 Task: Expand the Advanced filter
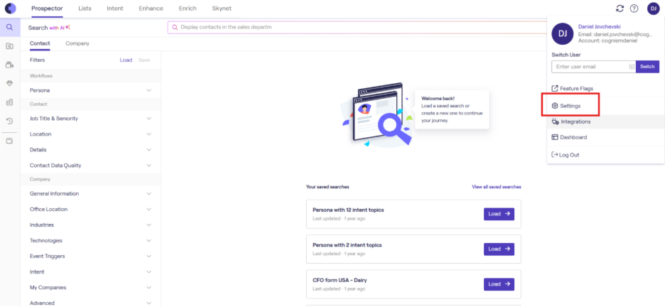149,303
